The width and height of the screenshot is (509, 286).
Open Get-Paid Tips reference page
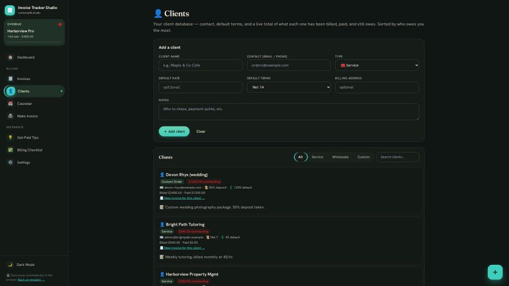coord(34,138)
